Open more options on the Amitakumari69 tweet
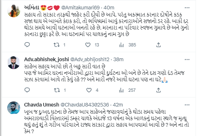The height and width of the screenshot is (136, 202). [187, 8]
